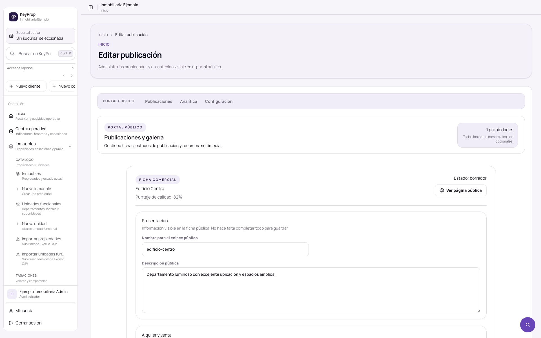This screenshot has height=338, width=541.
Task: Click the Descripción pública textarea
Action: coord(311,290)
